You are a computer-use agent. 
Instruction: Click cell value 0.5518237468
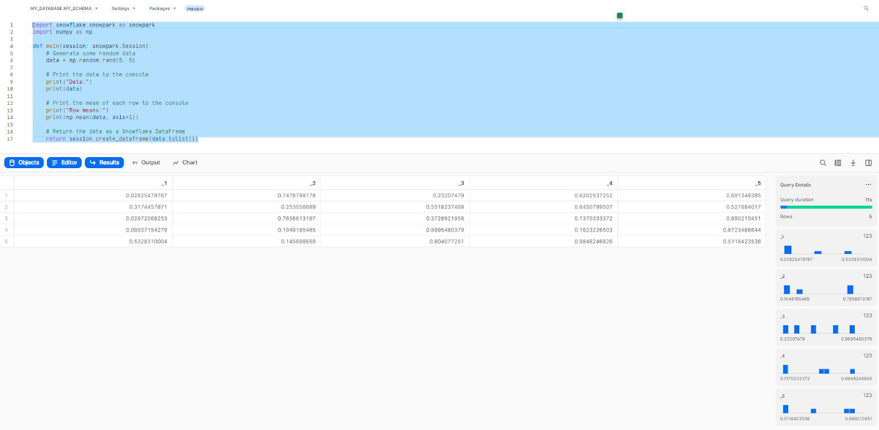click(x=445, y=207)
